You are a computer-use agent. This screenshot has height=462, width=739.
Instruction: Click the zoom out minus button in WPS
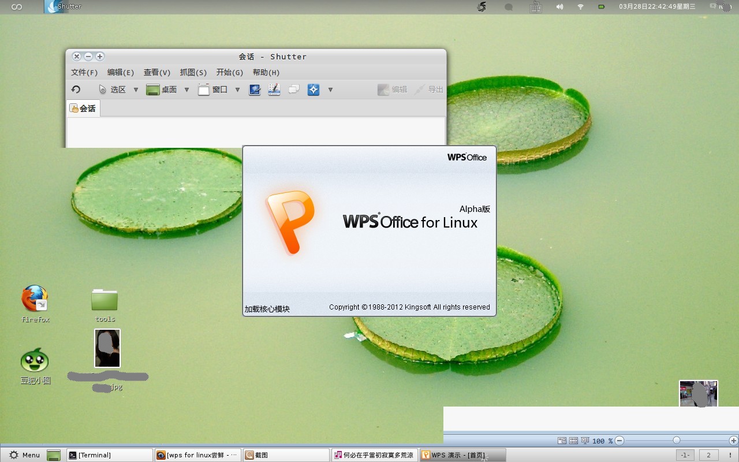[x=619, y=441]
